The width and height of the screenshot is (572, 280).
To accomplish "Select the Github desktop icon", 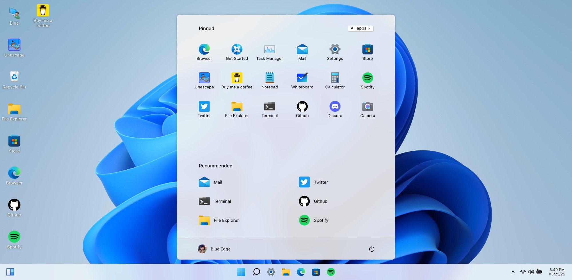I will (x=14, y=208).
